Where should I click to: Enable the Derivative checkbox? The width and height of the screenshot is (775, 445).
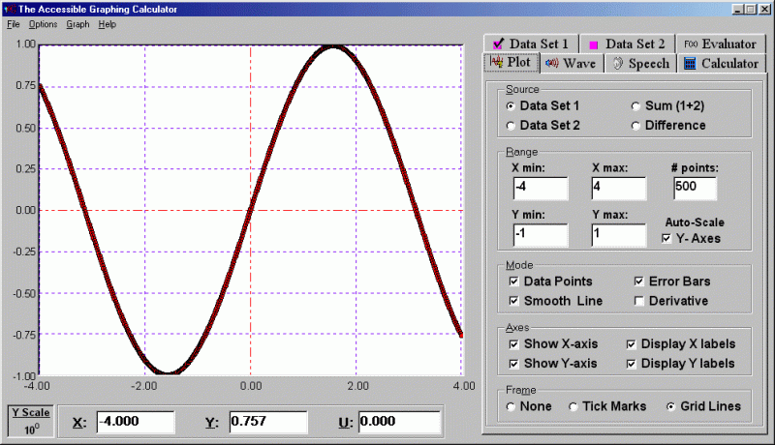coord(639,301)
